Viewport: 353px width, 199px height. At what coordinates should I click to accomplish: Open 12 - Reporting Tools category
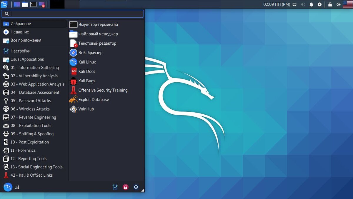(x=34, y=159)
